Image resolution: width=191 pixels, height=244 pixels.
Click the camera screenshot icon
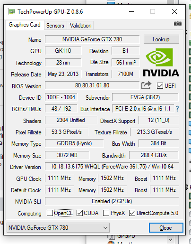[178, 24]
